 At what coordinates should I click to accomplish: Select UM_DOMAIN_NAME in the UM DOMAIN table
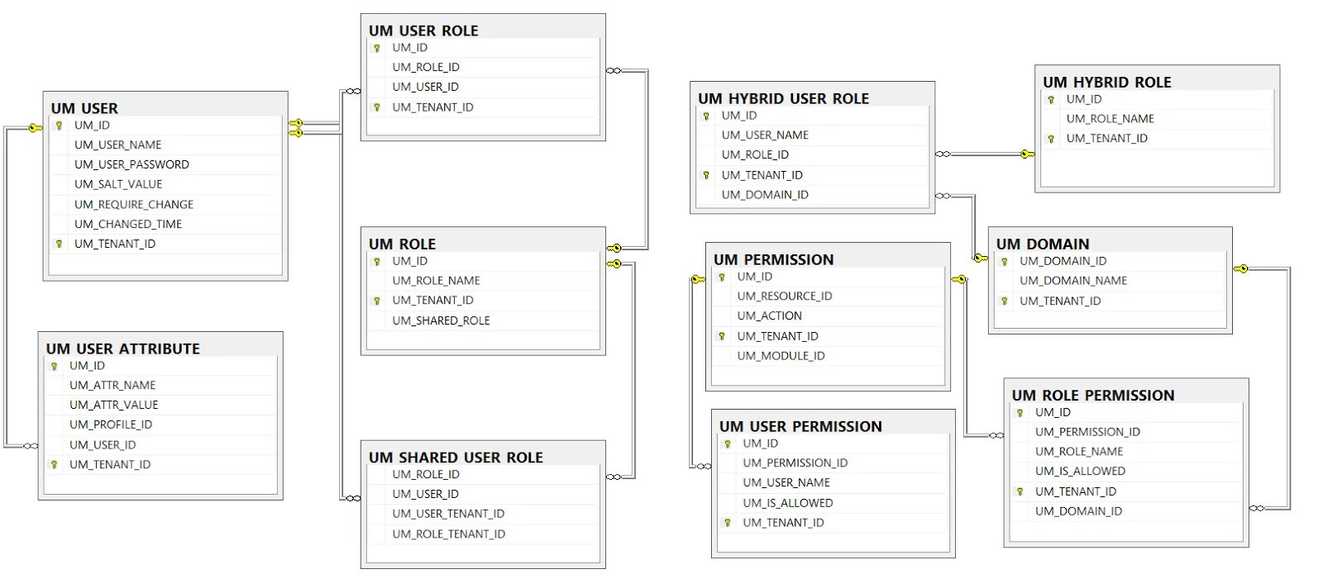pyautogui.click(x=1073, y=281)
